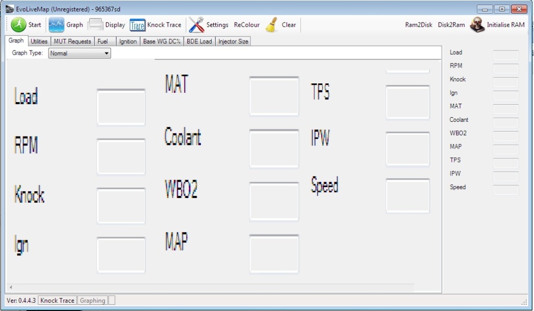Switch to the Fuel tab

point(104,42)
